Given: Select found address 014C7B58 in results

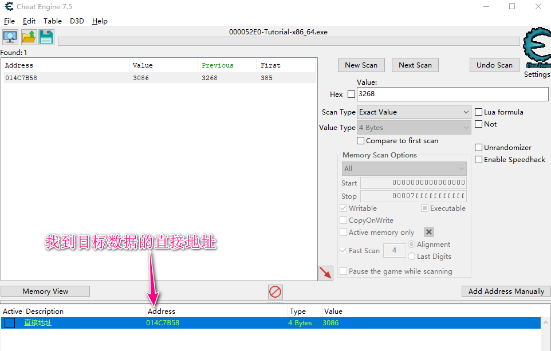Looking at the screenshot, I should [160, 78].
